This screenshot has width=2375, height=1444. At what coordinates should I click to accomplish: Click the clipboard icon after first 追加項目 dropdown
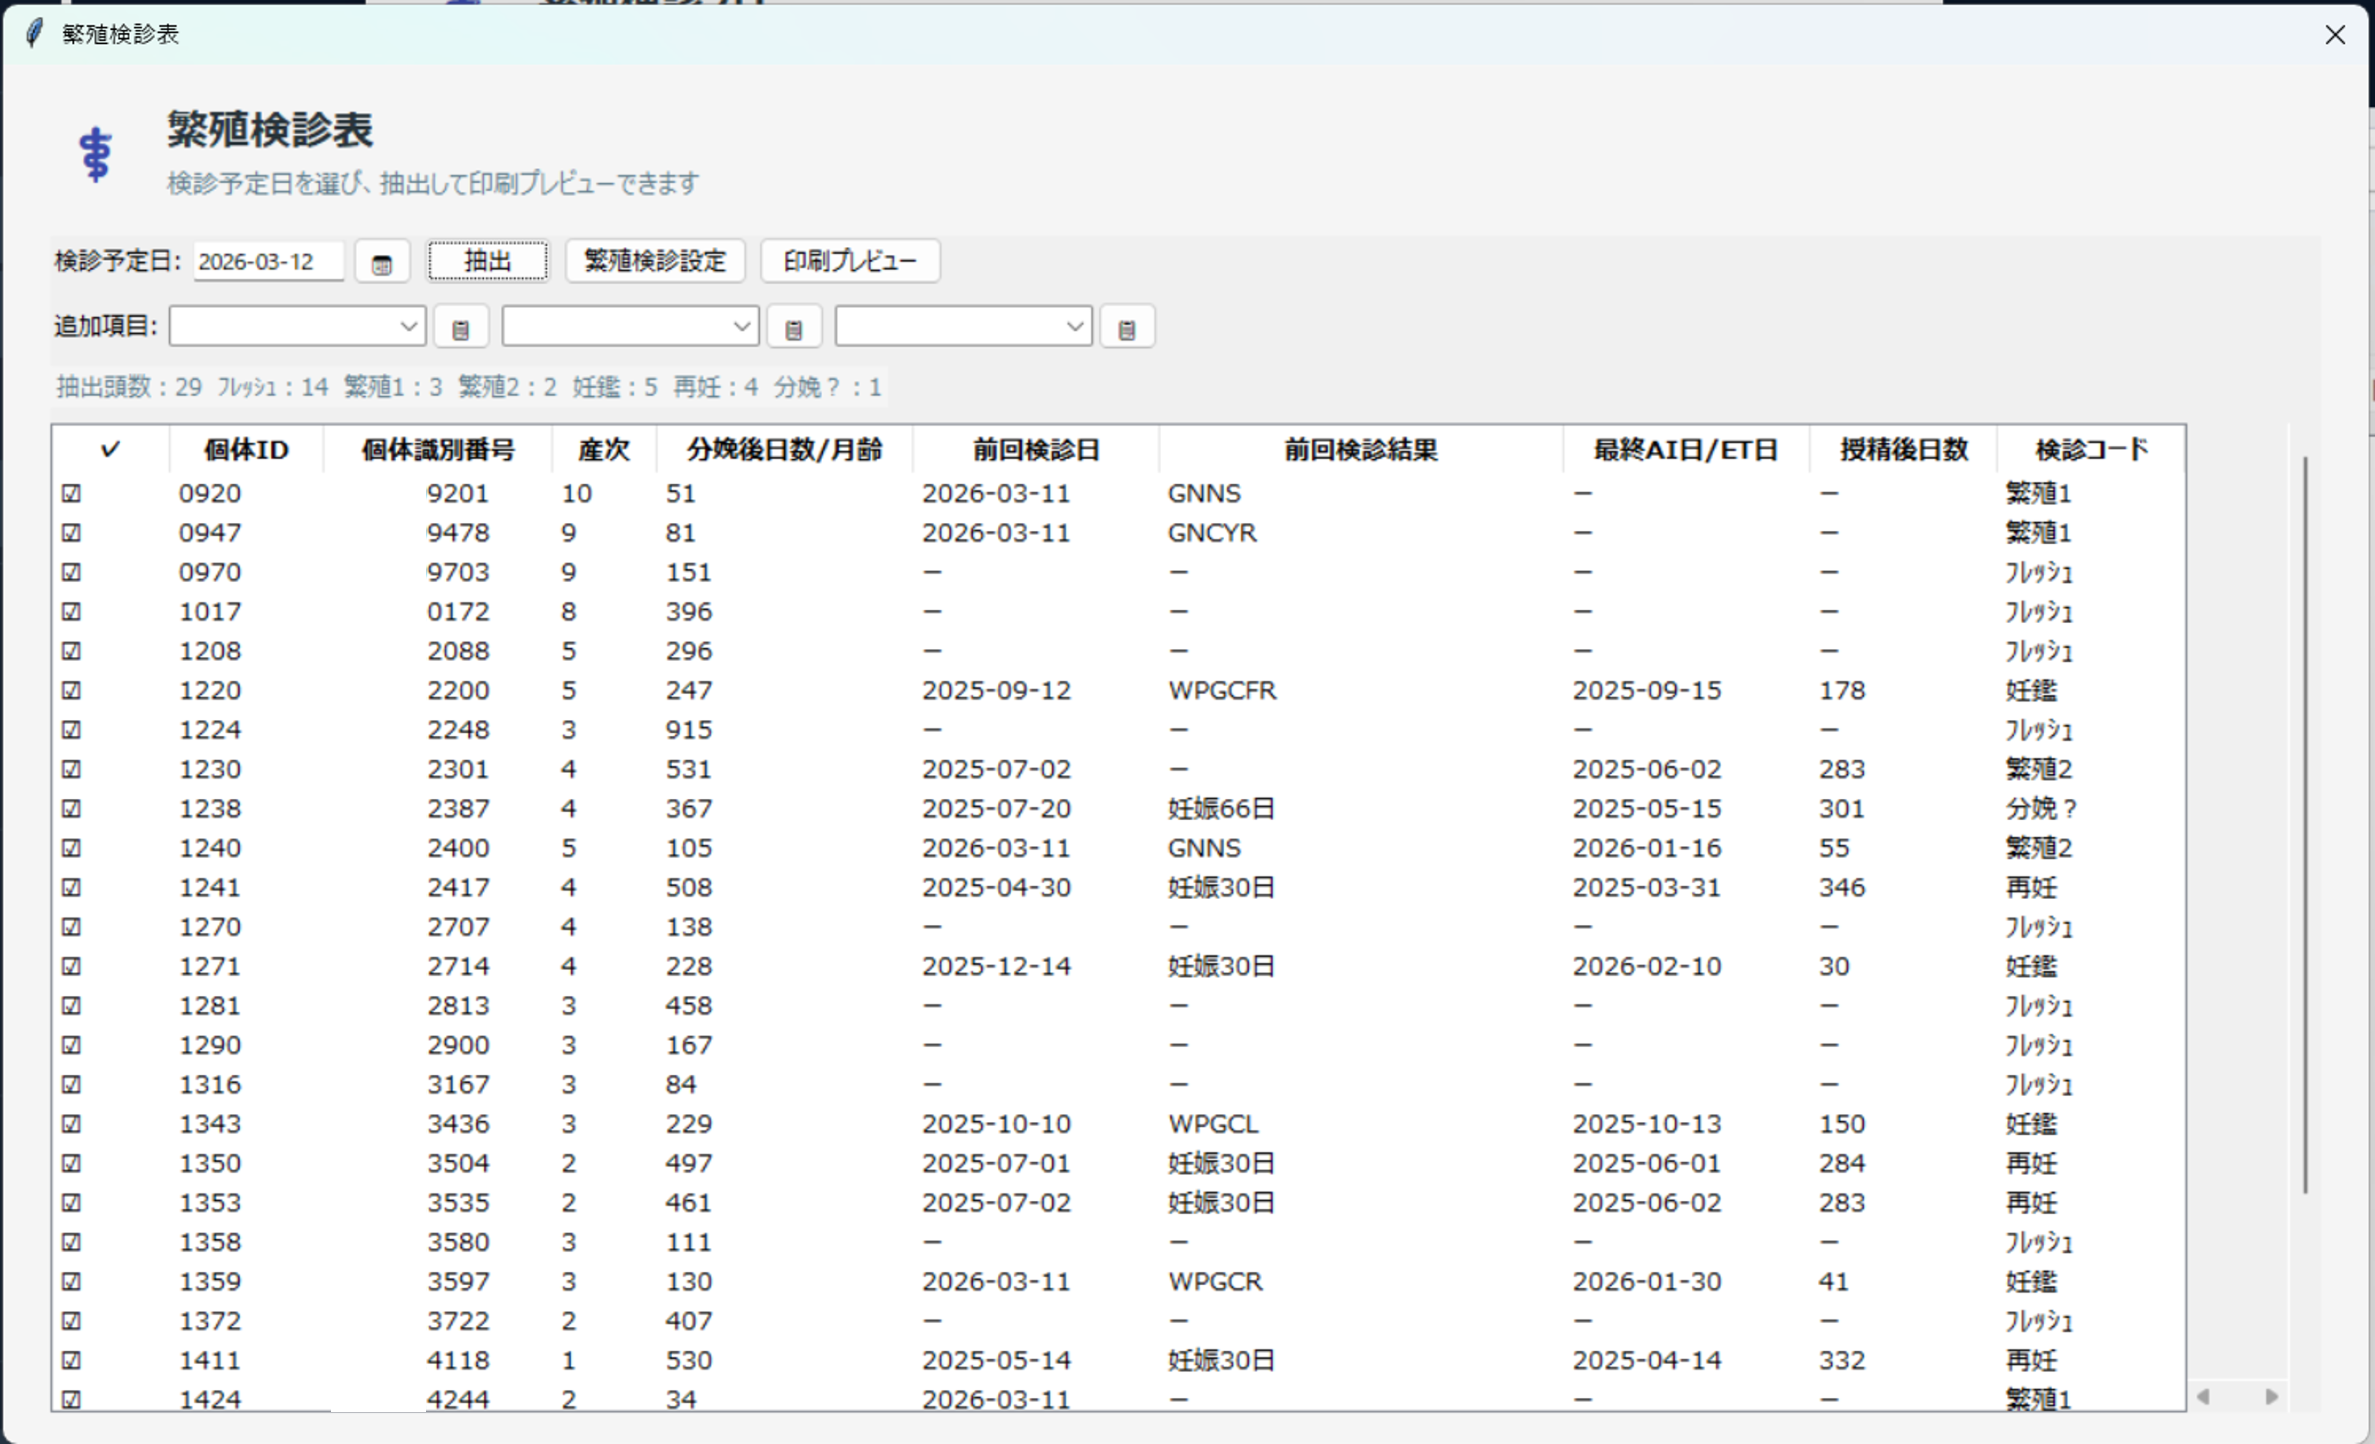(461, 328)
